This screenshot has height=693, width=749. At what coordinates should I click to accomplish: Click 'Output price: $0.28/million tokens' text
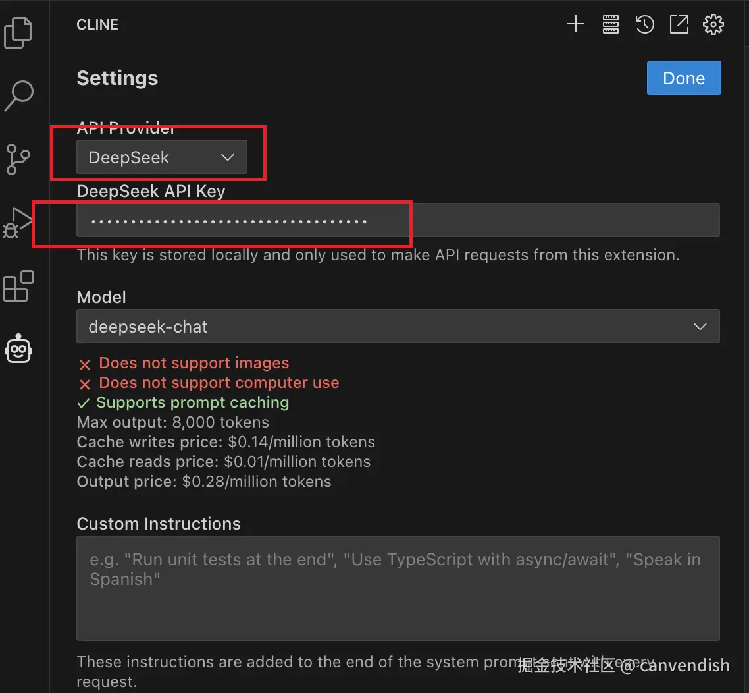pyautogui.click(x=204, y=482)
